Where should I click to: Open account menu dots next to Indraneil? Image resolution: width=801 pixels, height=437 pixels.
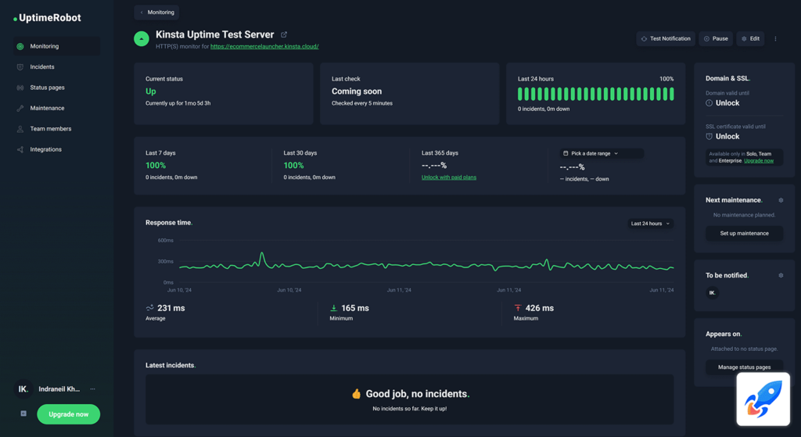(92, 389)
